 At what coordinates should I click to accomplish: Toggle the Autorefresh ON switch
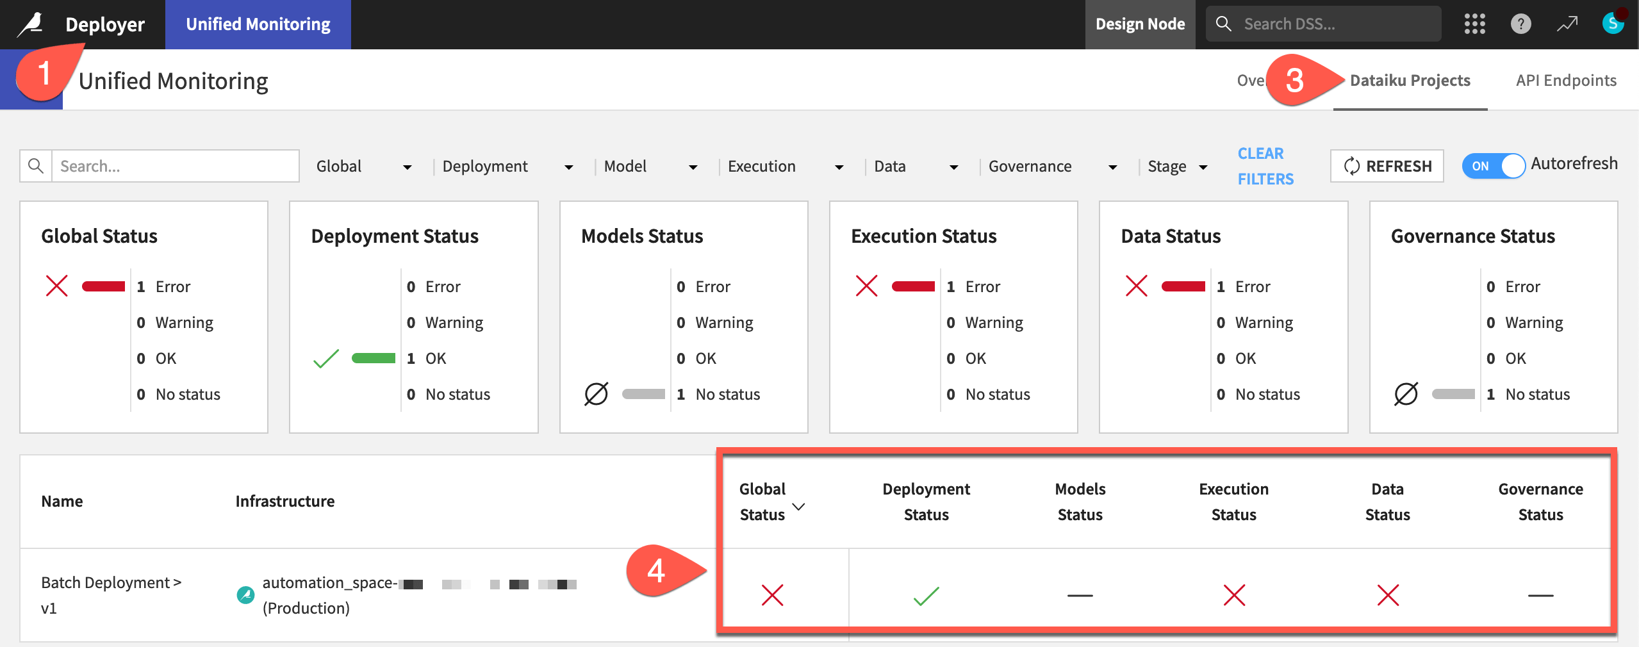(1494, 166)
